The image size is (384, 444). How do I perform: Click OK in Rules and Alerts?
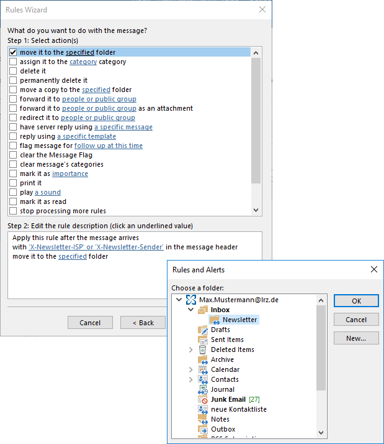[x=355, y=300]
